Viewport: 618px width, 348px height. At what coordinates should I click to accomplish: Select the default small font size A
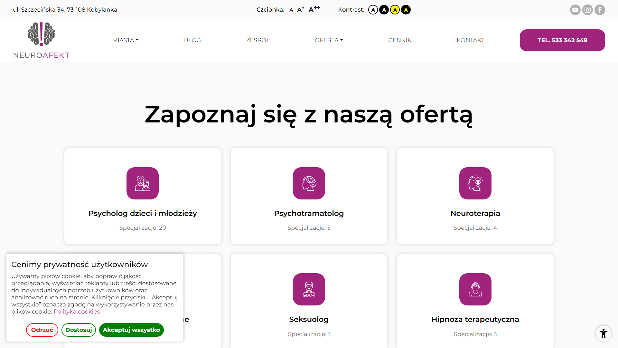[291, 10]
